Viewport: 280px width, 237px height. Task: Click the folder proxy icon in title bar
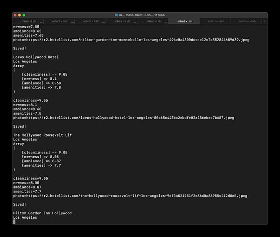click(x=116, y=15)
